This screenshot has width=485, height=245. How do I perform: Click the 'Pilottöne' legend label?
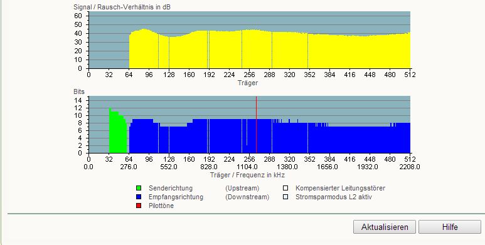tap(161, 206)
